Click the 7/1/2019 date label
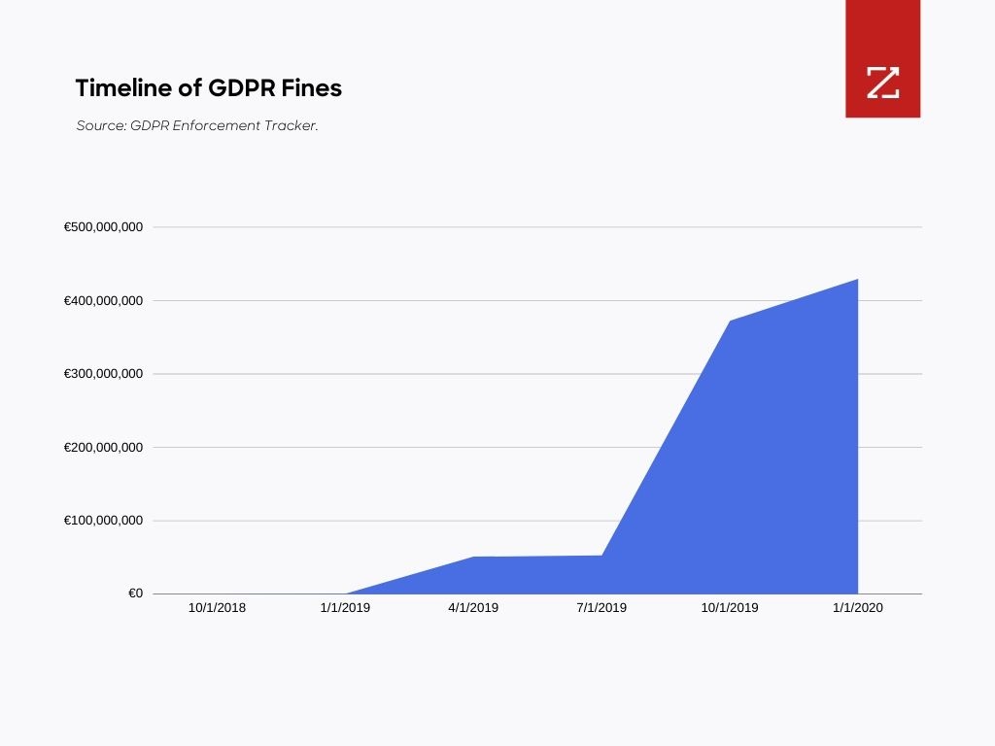995x746 pixels. [601, 608]
